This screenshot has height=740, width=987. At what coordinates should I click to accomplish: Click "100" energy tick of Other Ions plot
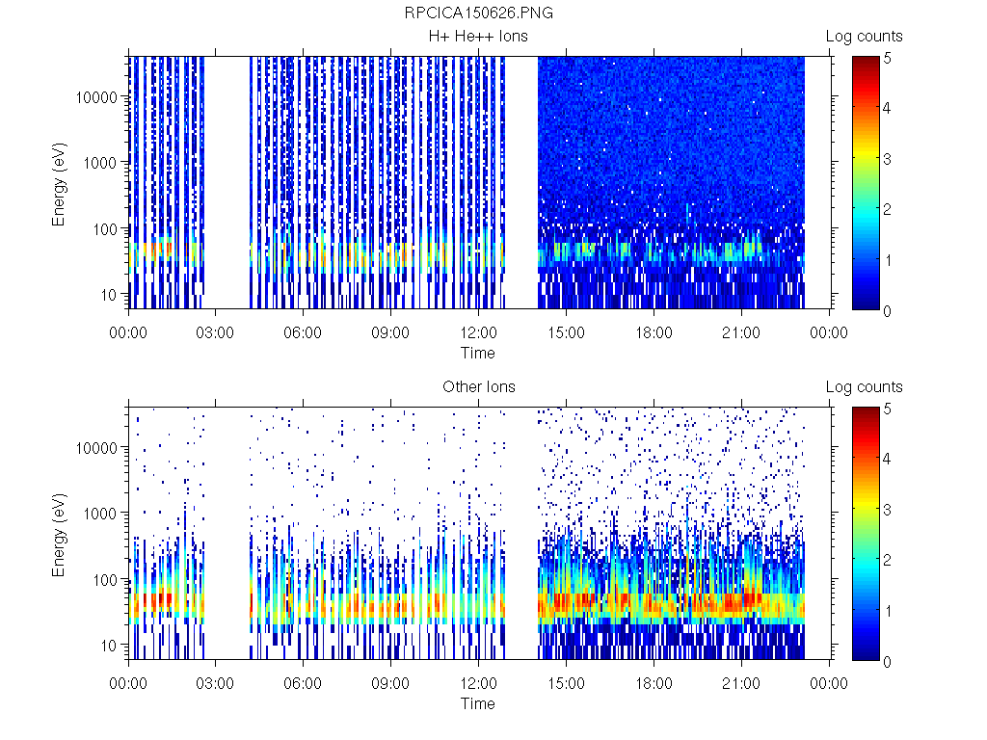coord(105,579)
